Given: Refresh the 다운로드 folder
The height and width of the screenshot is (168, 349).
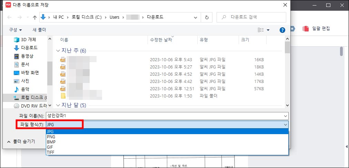Looking at the screenshot, I should [207, 17].
